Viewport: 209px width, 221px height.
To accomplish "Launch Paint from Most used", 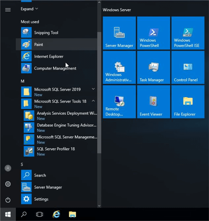I will point(39,45).
